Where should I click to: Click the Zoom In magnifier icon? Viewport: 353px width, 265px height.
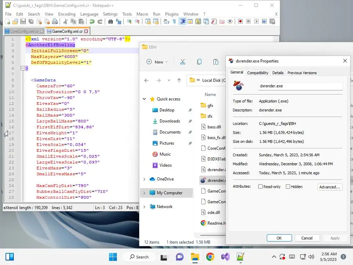(129, 21)
